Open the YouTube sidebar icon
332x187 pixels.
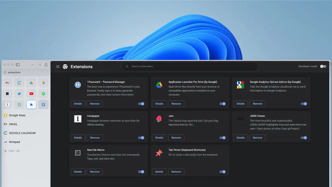pos(31,94)
